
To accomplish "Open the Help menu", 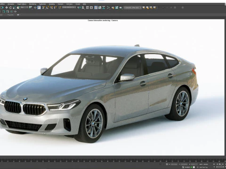I will pos(84,4).
